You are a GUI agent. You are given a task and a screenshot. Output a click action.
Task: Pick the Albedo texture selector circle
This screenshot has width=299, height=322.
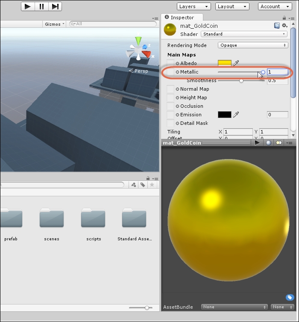[177, 63]
